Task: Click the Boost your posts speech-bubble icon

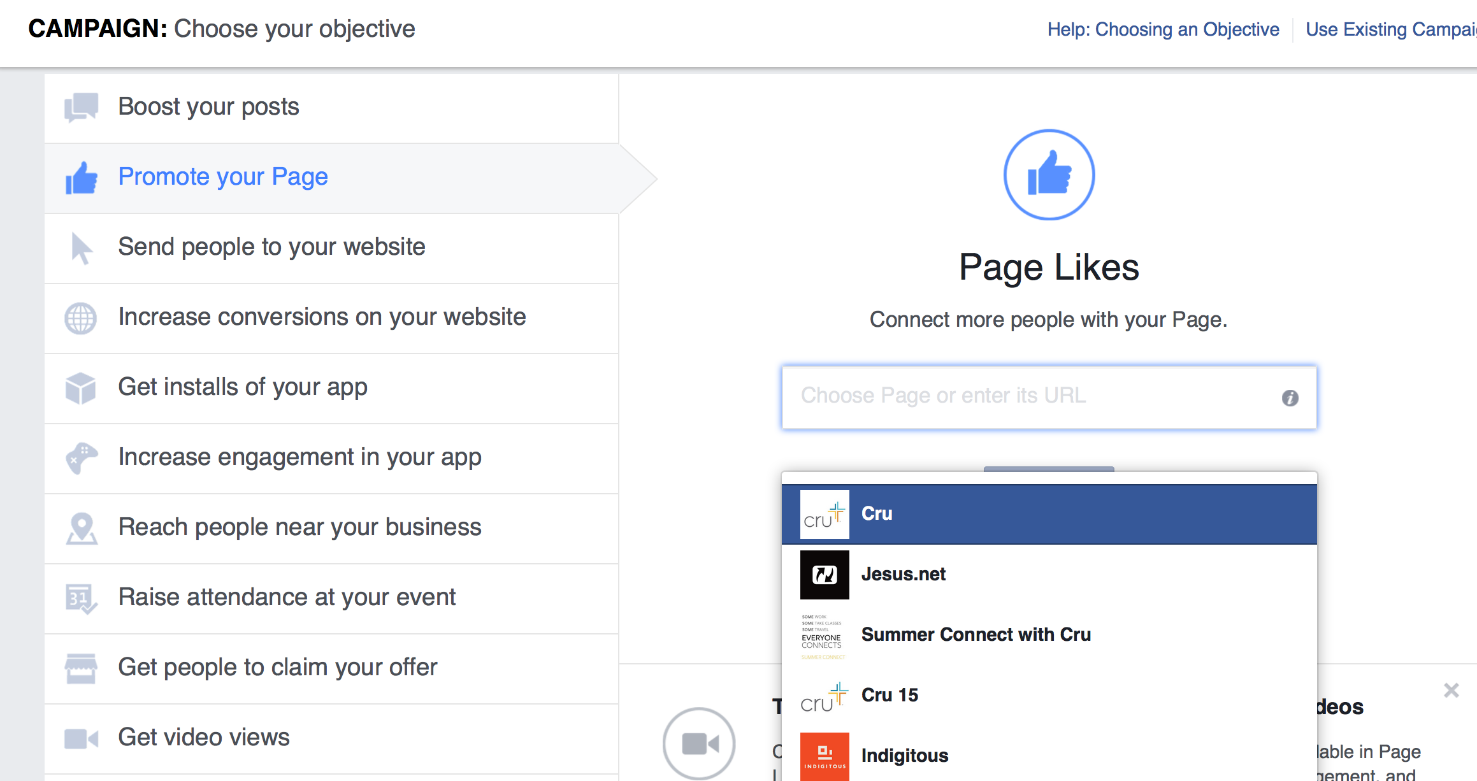Action: point(81,107)
